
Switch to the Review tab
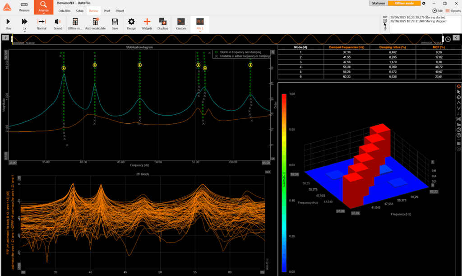coord(94,11)
